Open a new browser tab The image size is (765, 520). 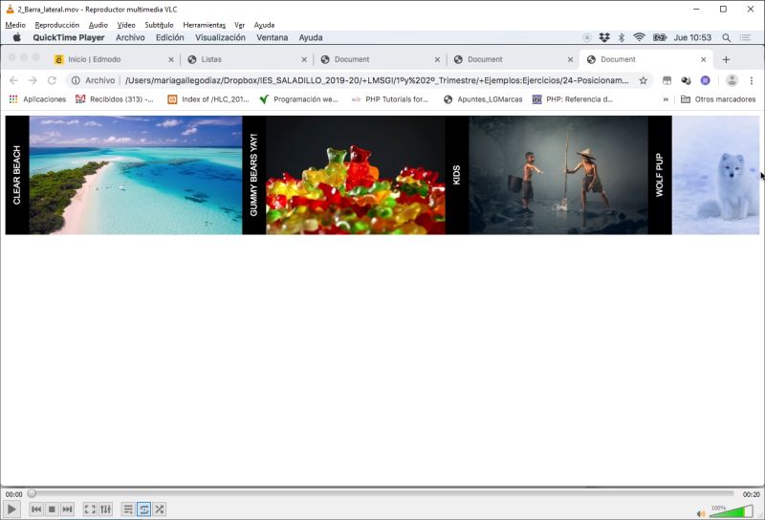[726, 59]
